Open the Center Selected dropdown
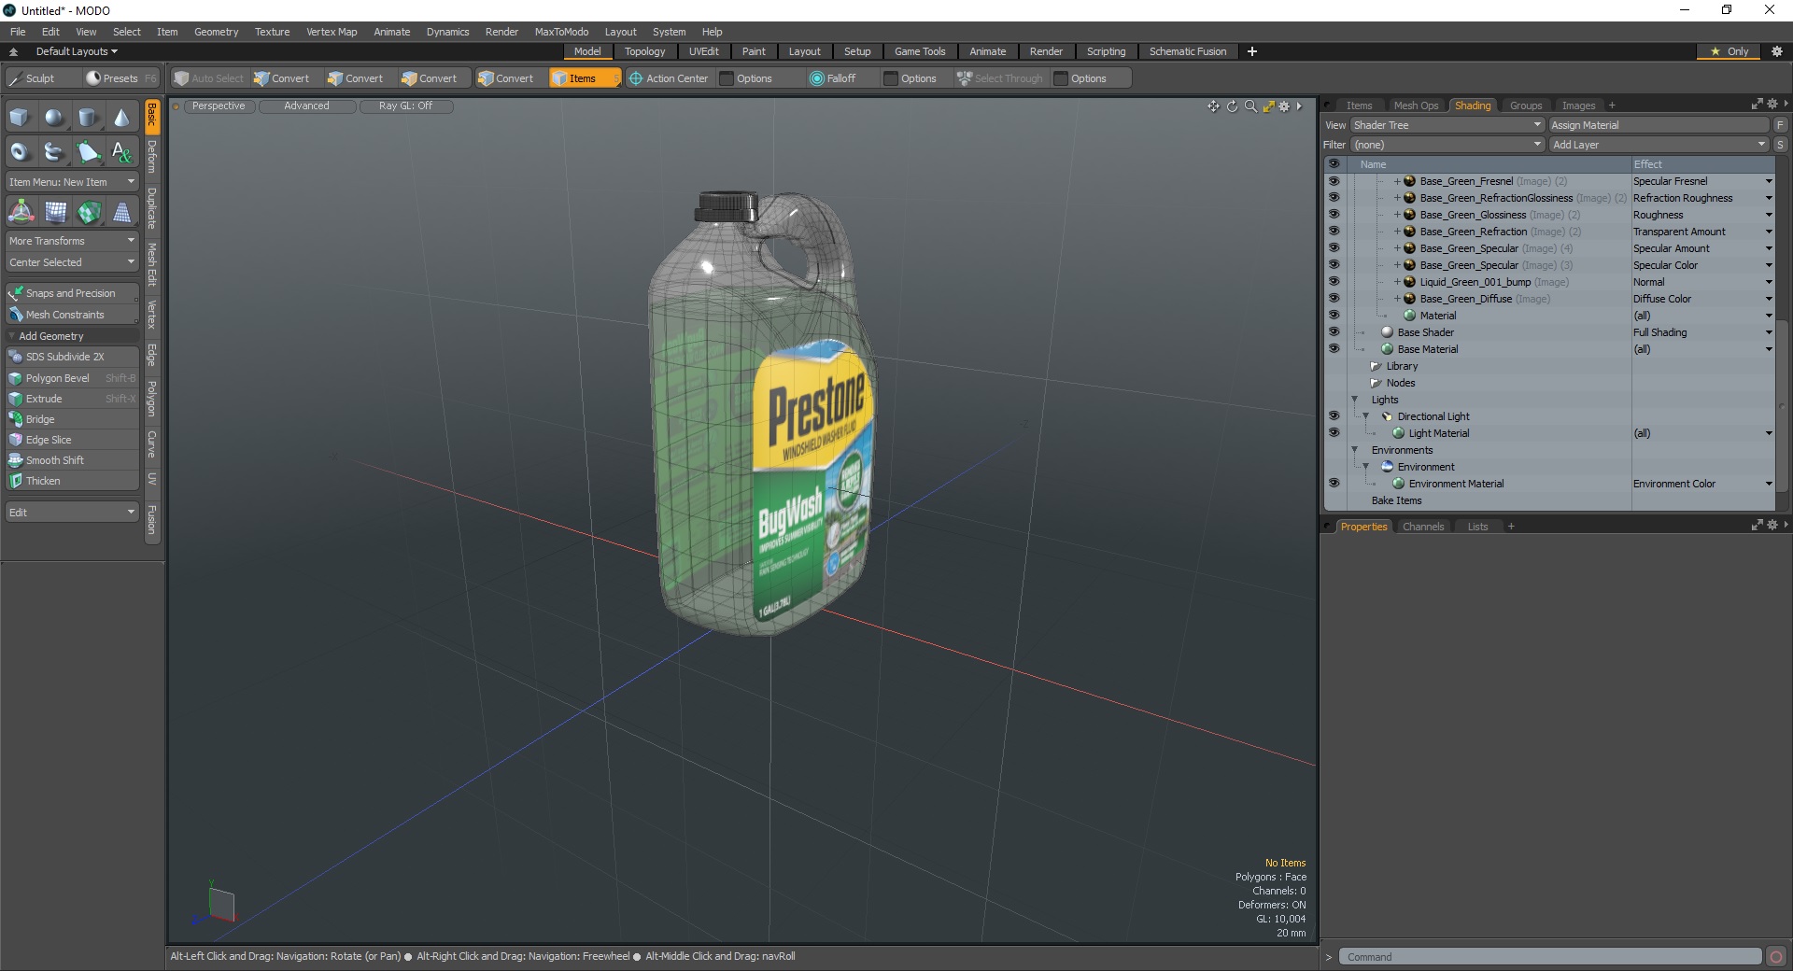 73,262
